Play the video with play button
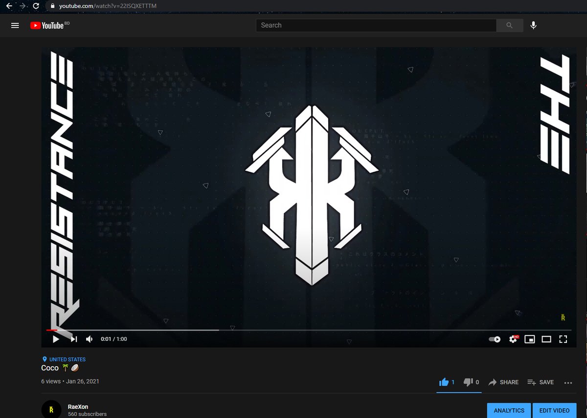 point(56,339)
